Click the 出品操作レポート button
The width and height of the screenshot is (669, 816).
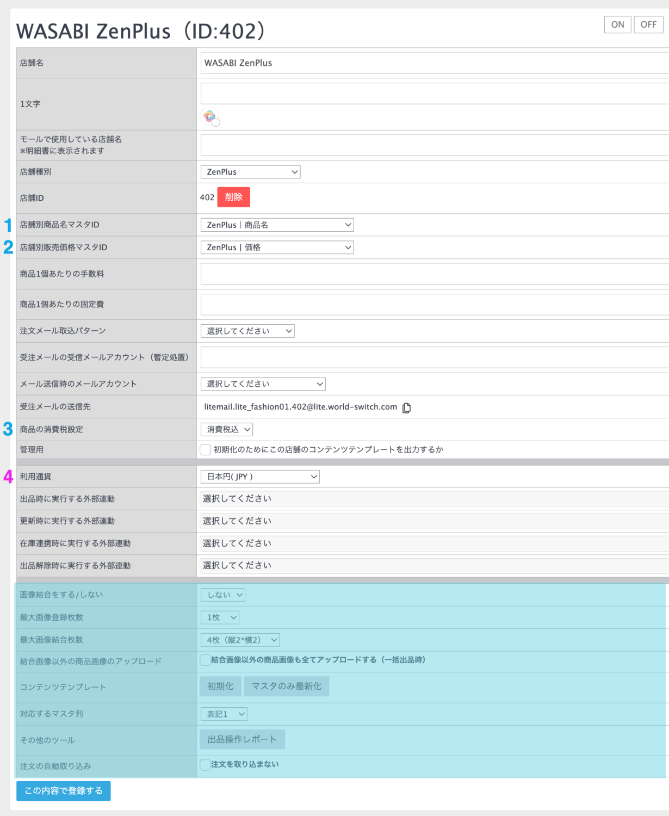click(x=242, y=739)
